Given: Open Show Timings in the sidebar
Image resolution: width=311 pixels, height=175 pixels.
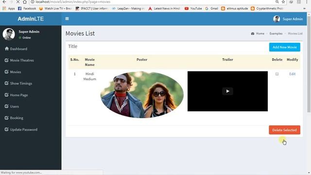Looking at the screenshot, I should 21,83.
